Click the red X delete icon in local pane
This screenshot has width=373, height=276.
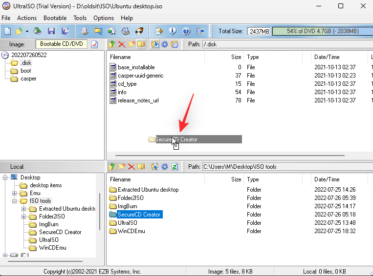[x=132, y=167]
